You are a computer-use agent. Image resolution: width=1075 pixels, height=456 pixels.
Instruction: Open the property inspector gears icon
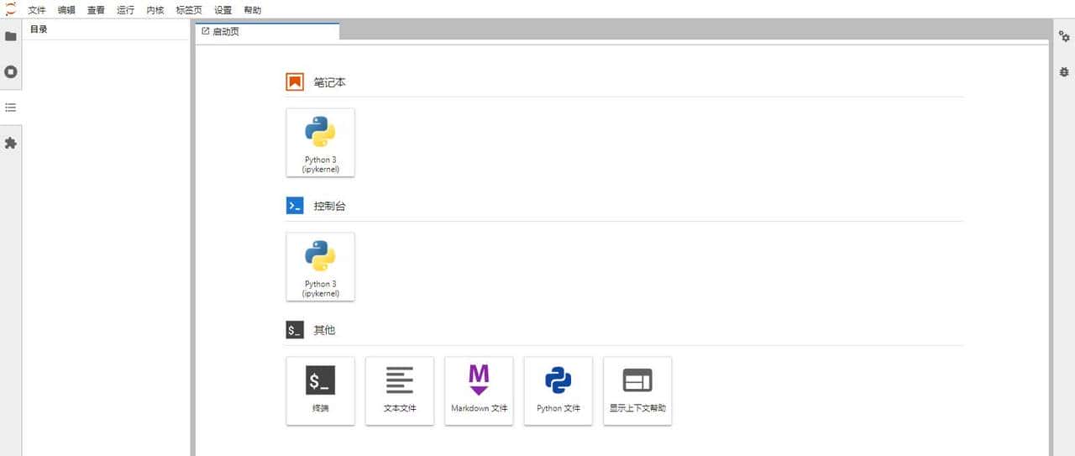click(x=1064, y=36)
